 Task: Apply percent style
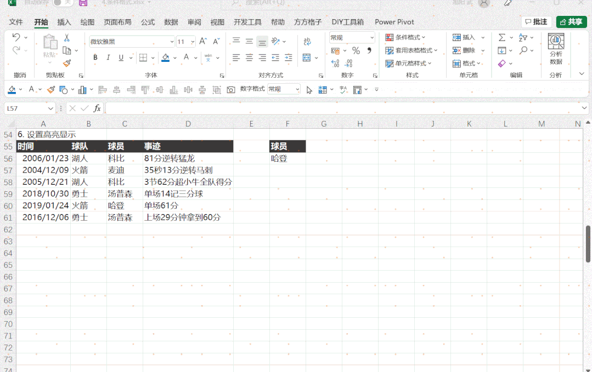click(x=356, y=50)
